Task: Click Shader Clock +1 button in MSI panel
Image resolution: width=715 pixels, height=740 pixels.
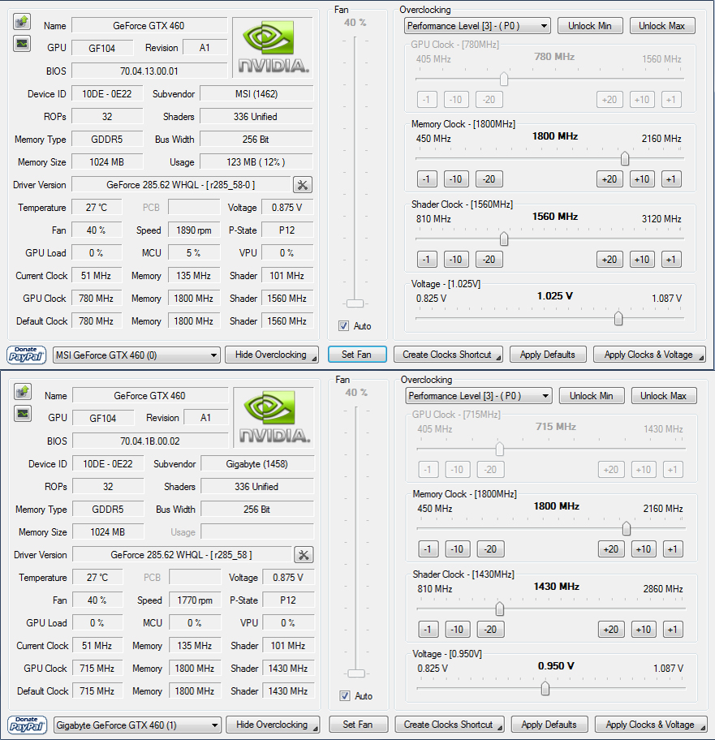Action: pyautogui.click(x=670, y=260)
